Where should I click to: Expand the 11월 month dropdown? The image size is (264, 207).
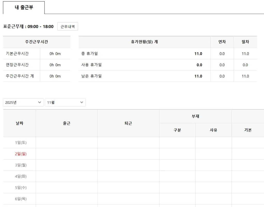(65, 102)
